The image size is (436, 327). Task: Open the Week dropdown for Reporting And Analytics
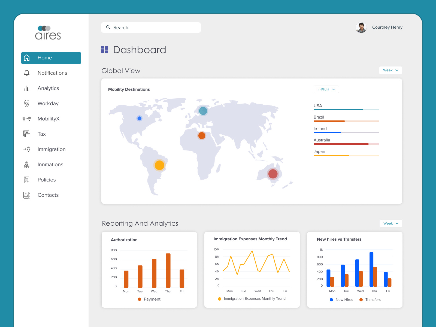pos(391,223)
